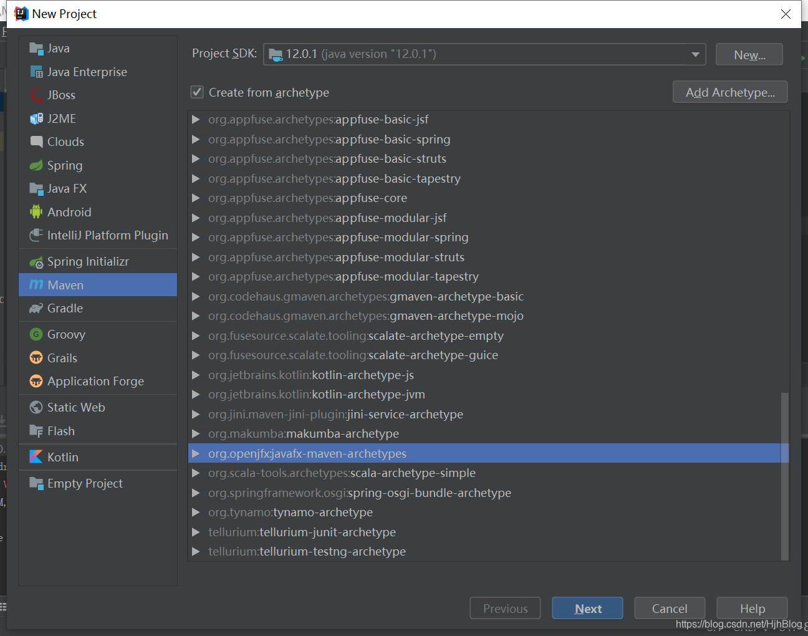Select kotlin-archetype-js row

pos(488,375)
